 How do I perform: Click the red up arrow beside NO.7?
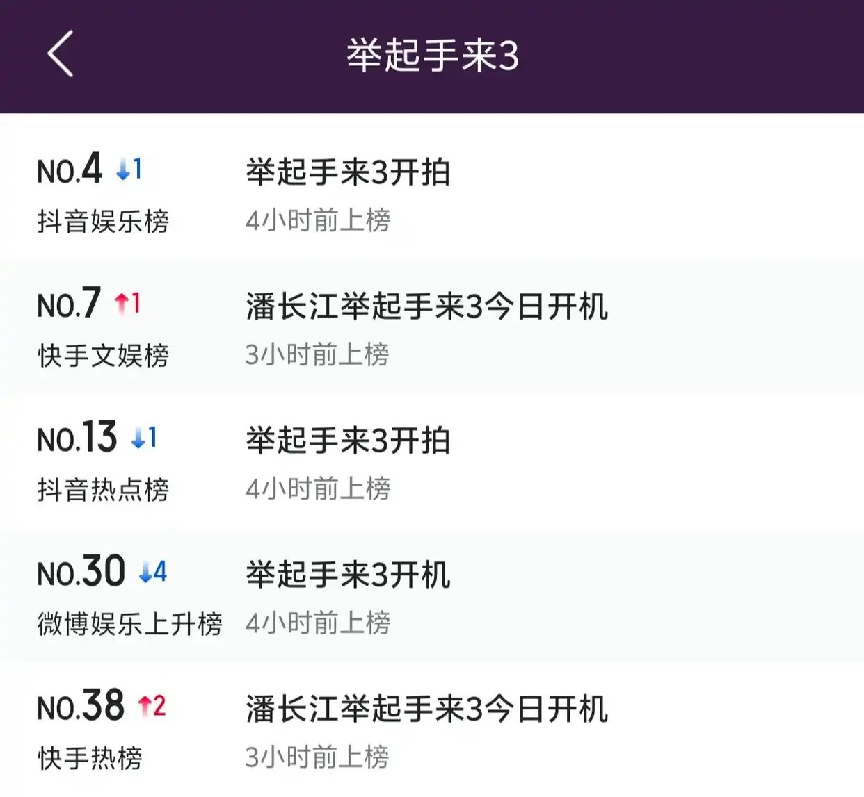(122, 303)
